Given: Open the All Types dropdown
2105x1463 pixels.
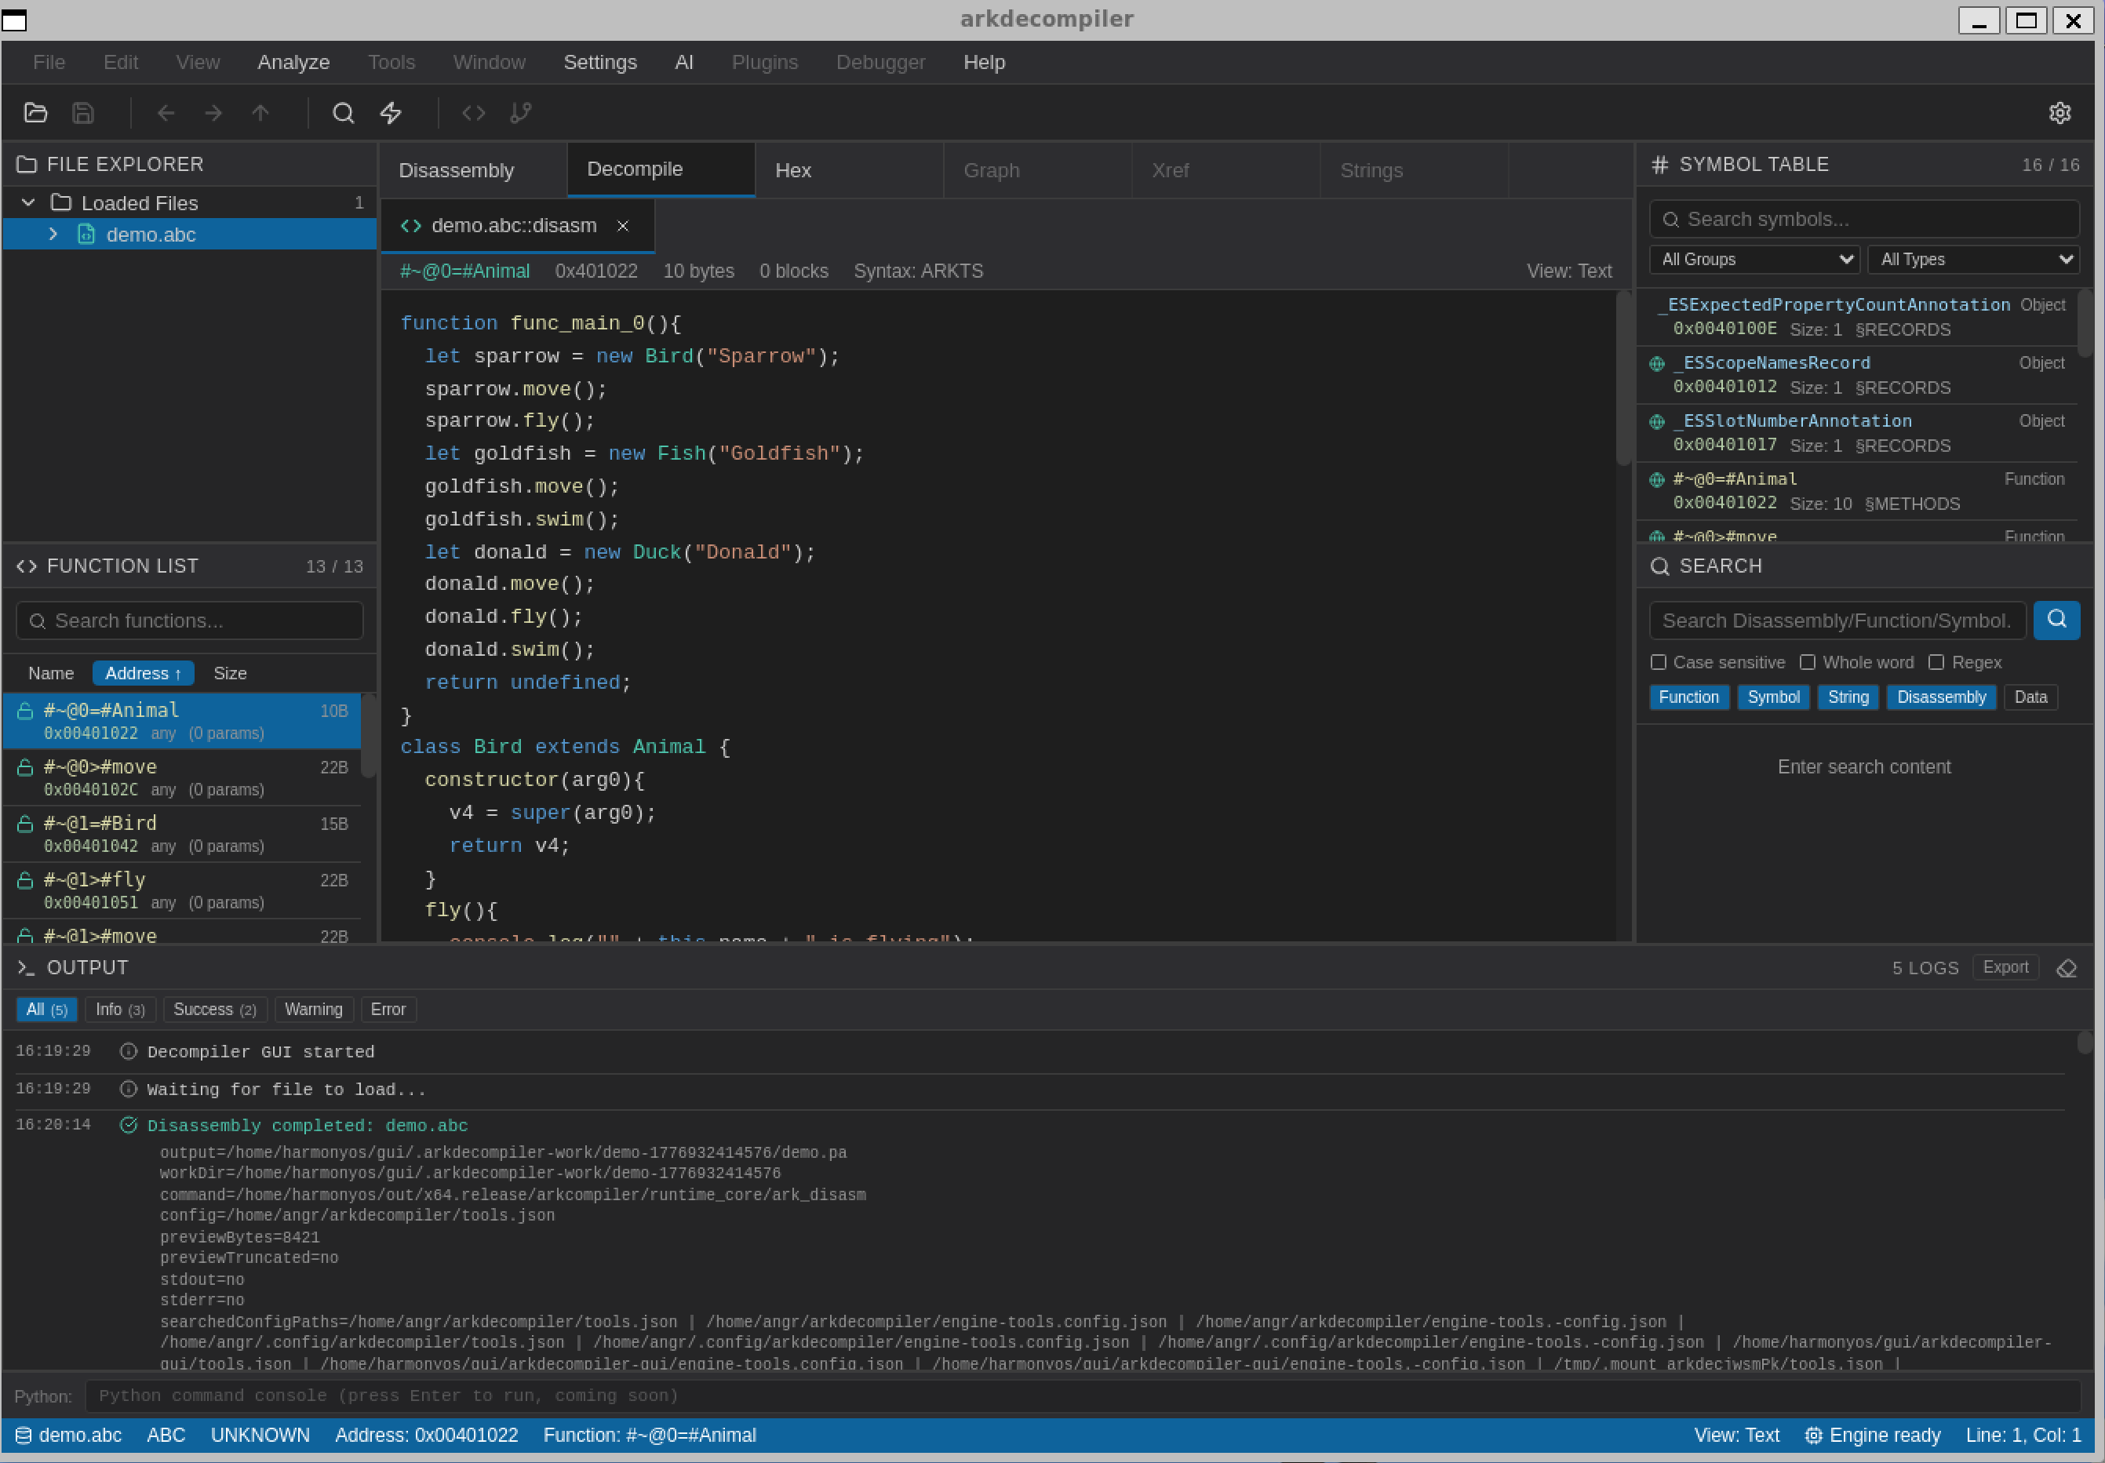Looking at the screenshot, I should click(1974, 260).
